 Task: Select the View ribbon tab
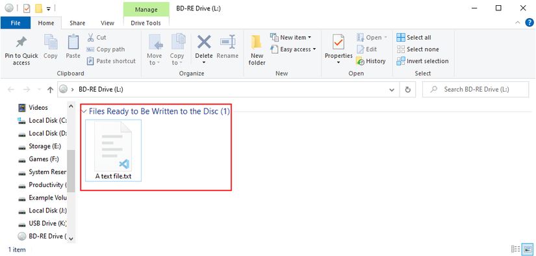(107, 23)
